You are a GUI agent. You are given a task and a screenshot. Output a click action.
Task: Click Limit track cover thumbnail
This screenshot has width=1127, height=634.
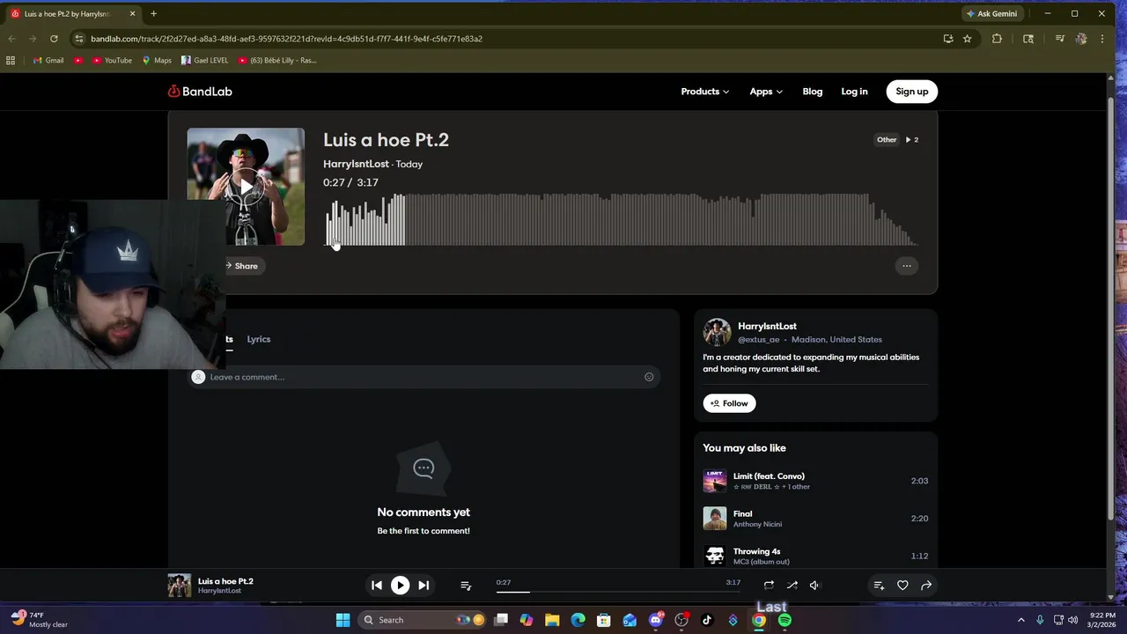pos(715,481)
